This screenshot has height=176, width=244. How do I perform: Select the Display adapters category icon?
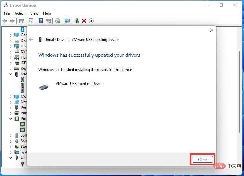17,46
